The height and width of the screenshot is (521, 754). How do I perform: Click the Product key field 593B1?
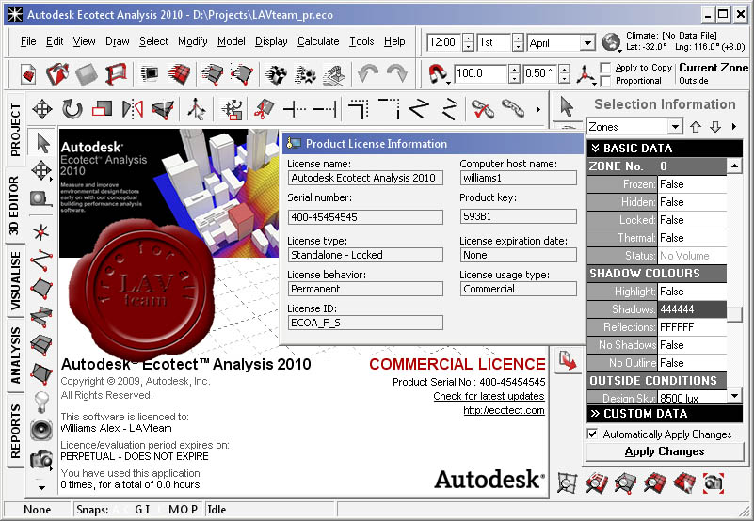click(518, 216)
